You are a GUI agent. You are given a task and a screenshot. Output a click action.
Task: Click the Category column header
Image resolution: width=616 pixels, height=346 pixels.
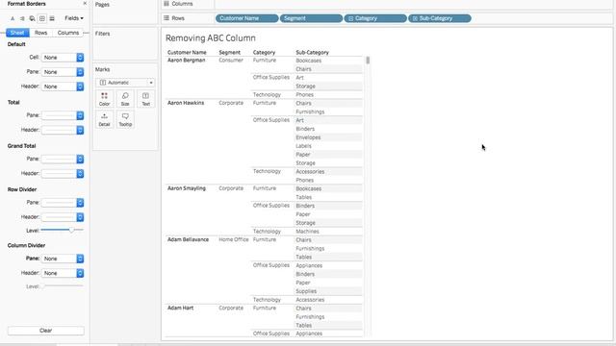pyautogui.click(x=264, y=52)
